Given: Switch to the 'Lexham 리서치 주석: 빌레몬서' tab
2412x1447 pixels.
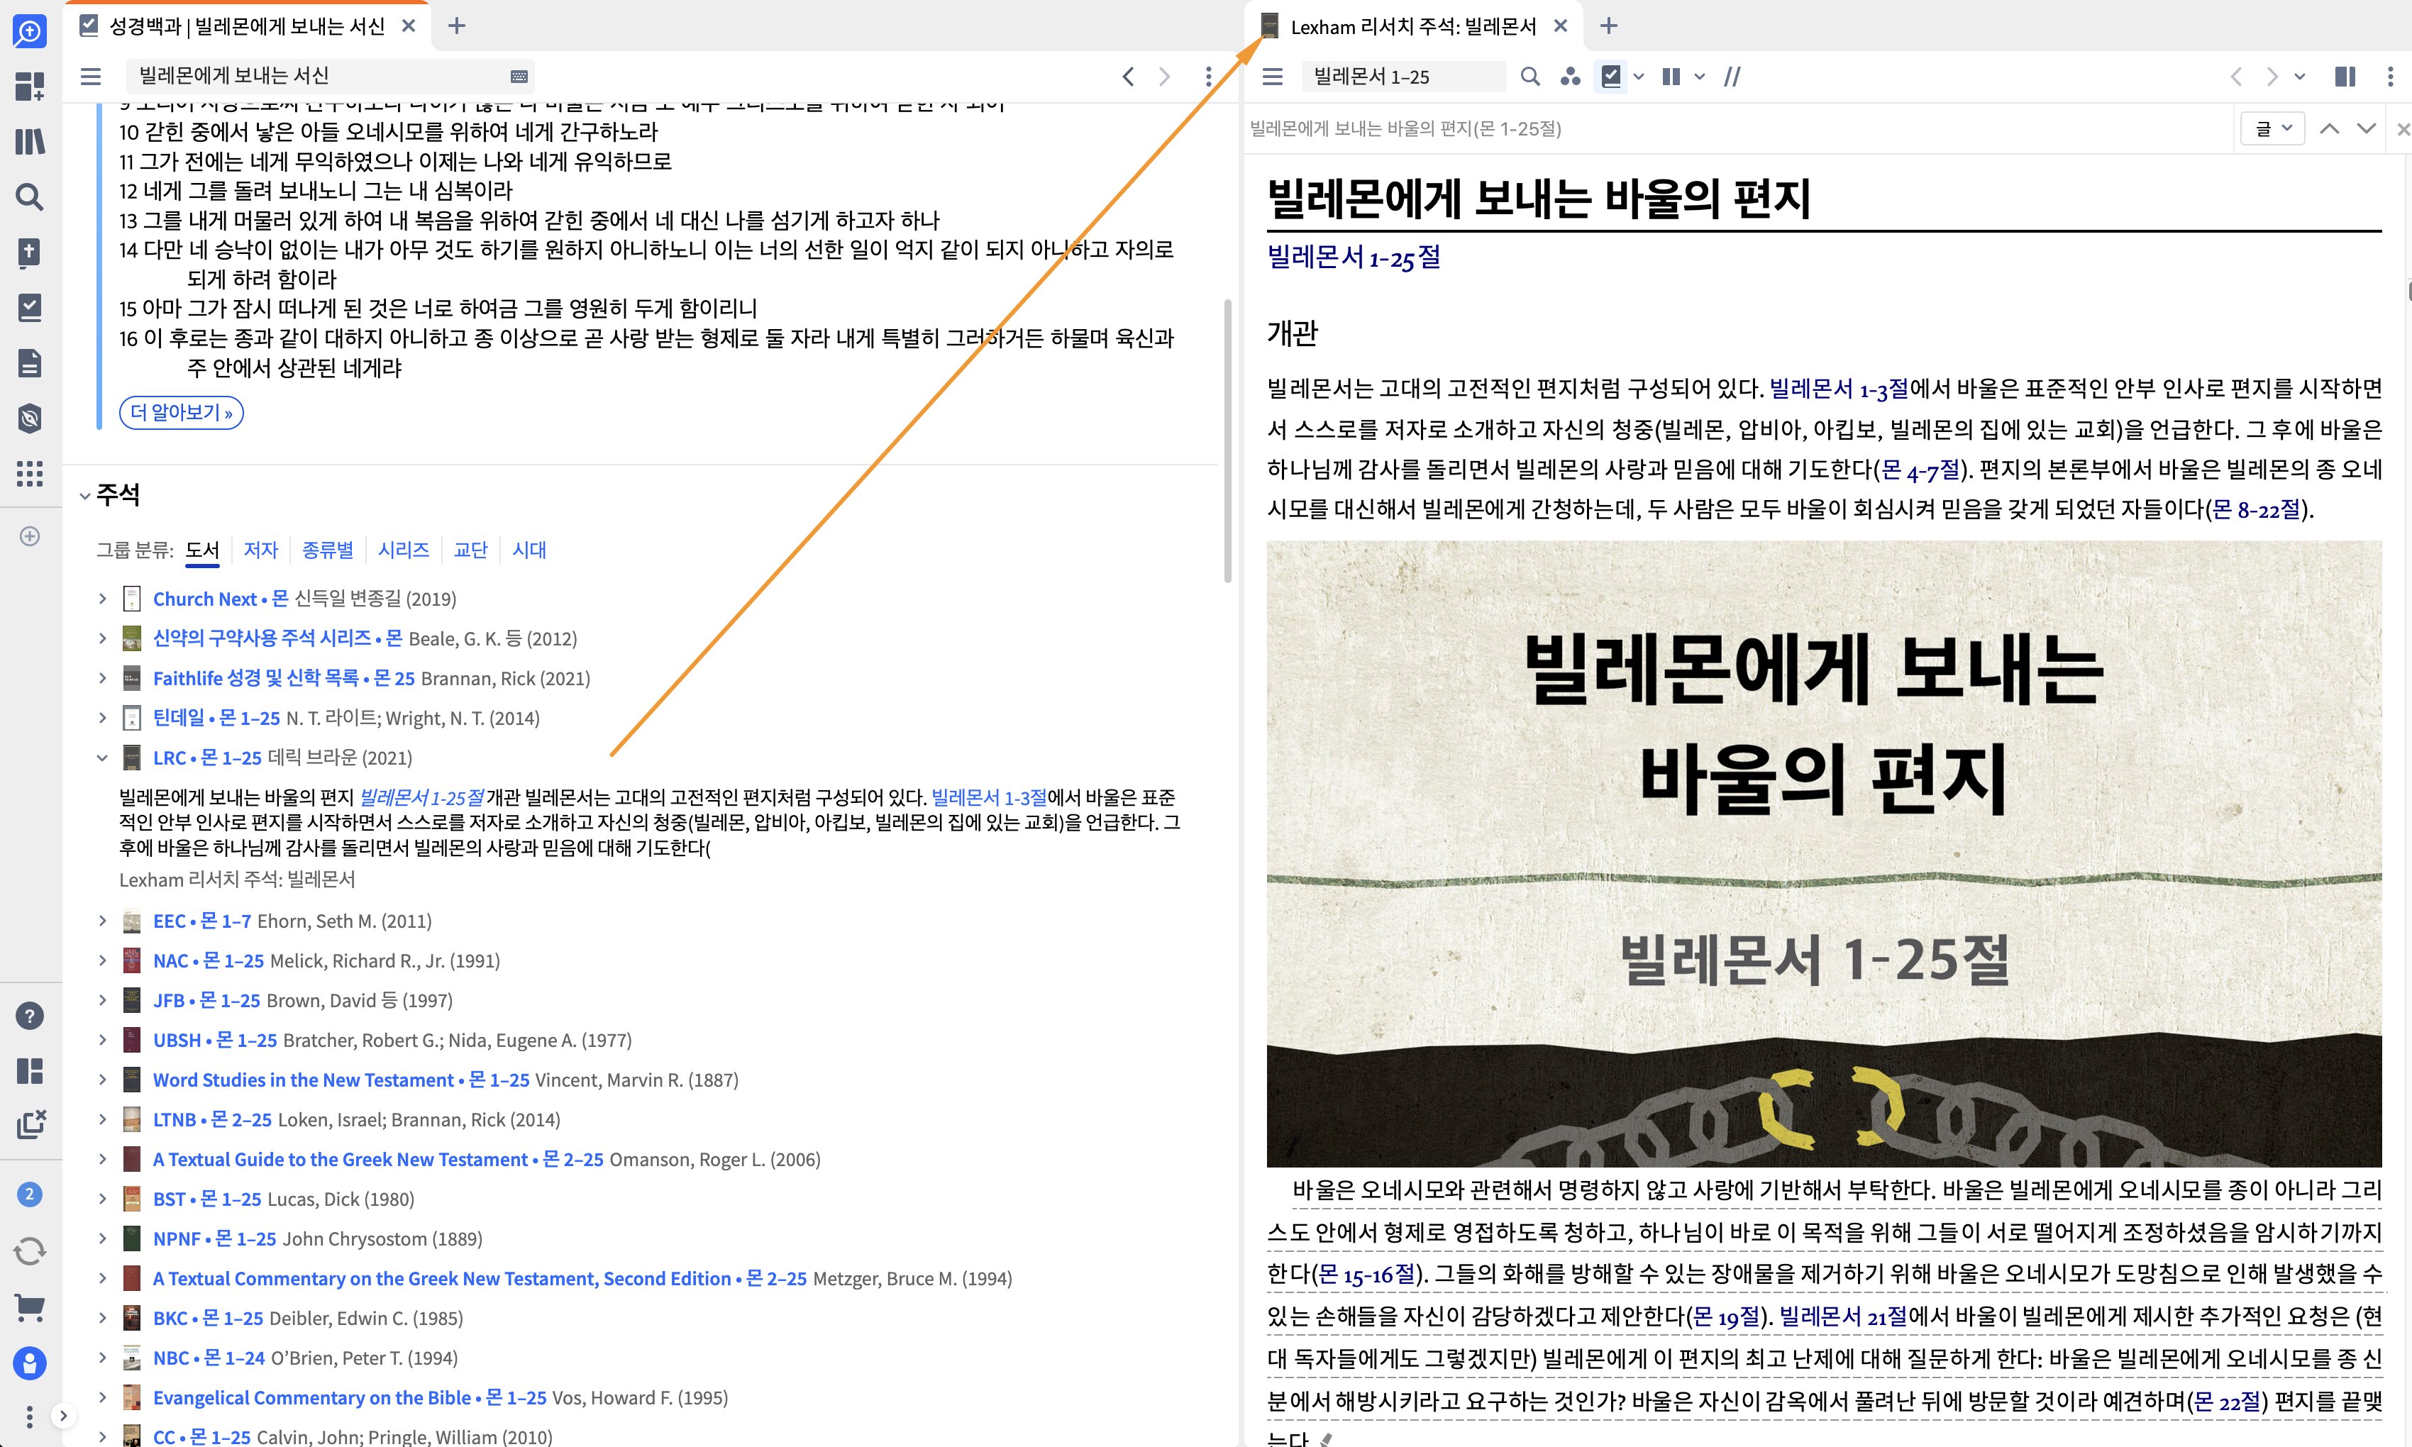Looking at the screenshot, I should click(1414, 26).
